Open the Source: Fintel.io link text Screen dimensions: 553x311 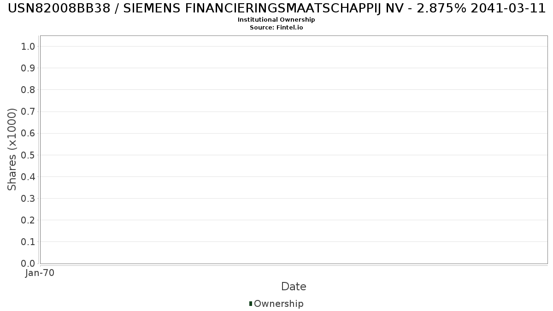coord(276,27)
